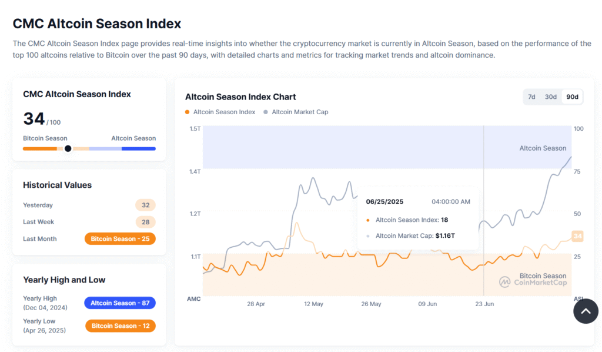The image size is (602, 352).
Task: Toggle the orange Altcoin Season Index legend dot
Action: [188, 112]
